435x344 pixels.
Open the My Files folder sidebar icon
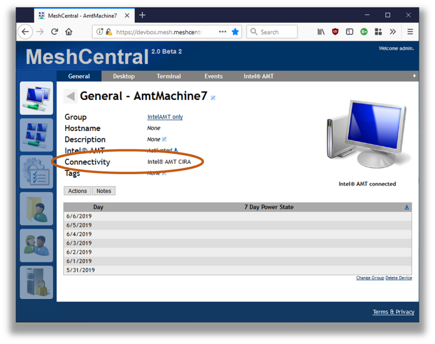pyautogui.click(x=36, y=209)
